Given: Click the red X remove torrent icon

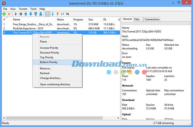Looking at the screenshot, I should click(x=9, y=14).
